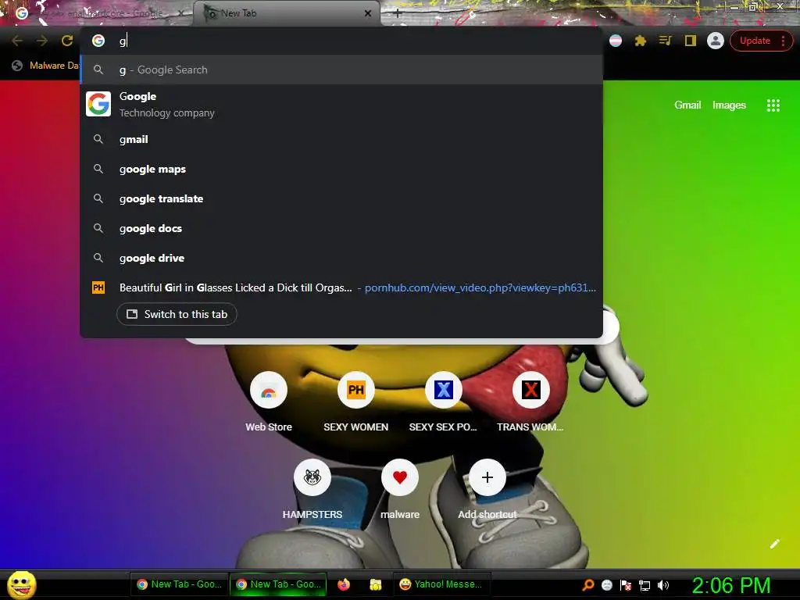Open the SEXY WOMEN shortcut tile

356,403
